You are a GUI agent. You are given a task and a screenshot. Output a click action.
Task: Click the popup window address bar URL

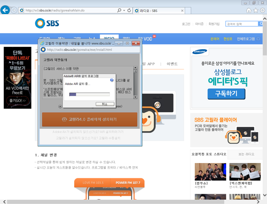pyautogui.click(x=80, y=50)
